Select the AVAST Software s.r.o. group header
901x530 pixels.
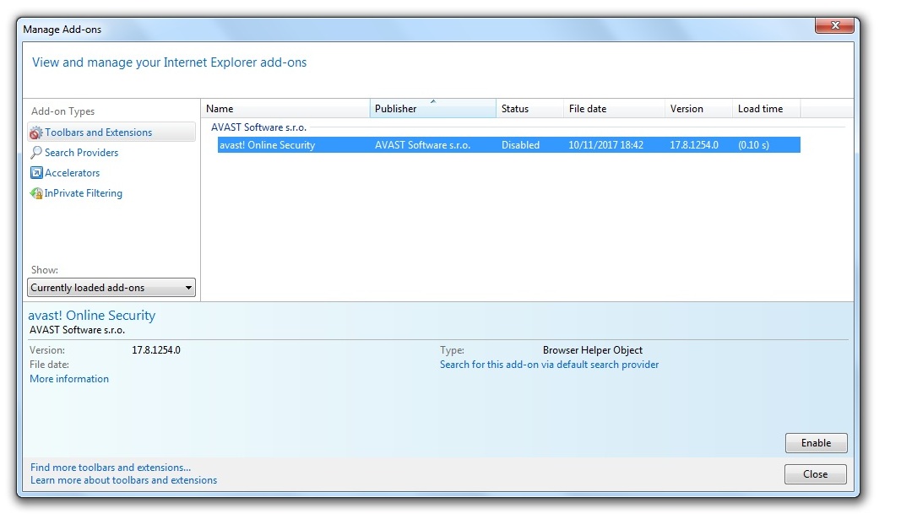(258, 127)
